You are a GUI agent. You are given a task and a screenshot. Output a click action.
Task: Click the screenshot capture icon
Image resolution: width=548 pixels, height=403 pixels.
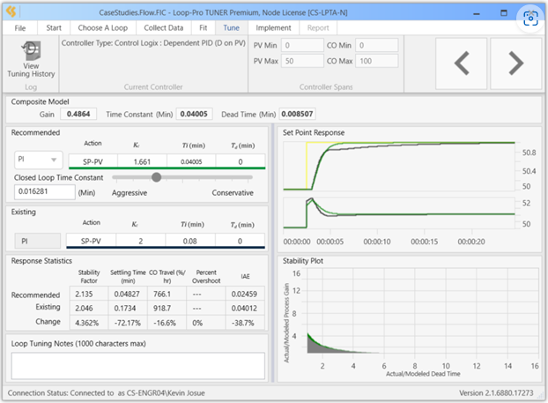coord(530,19)
